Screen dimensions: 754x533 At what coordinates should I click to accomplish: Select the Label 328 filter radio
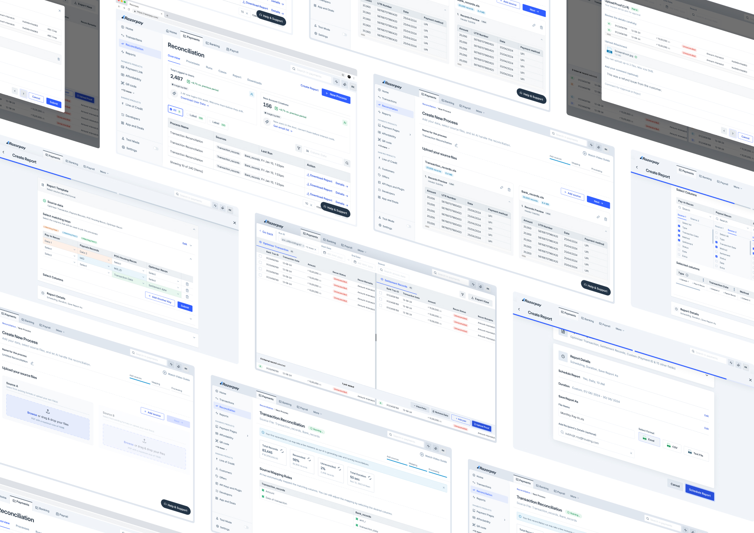pyautogui.click(x=196, y=116)
